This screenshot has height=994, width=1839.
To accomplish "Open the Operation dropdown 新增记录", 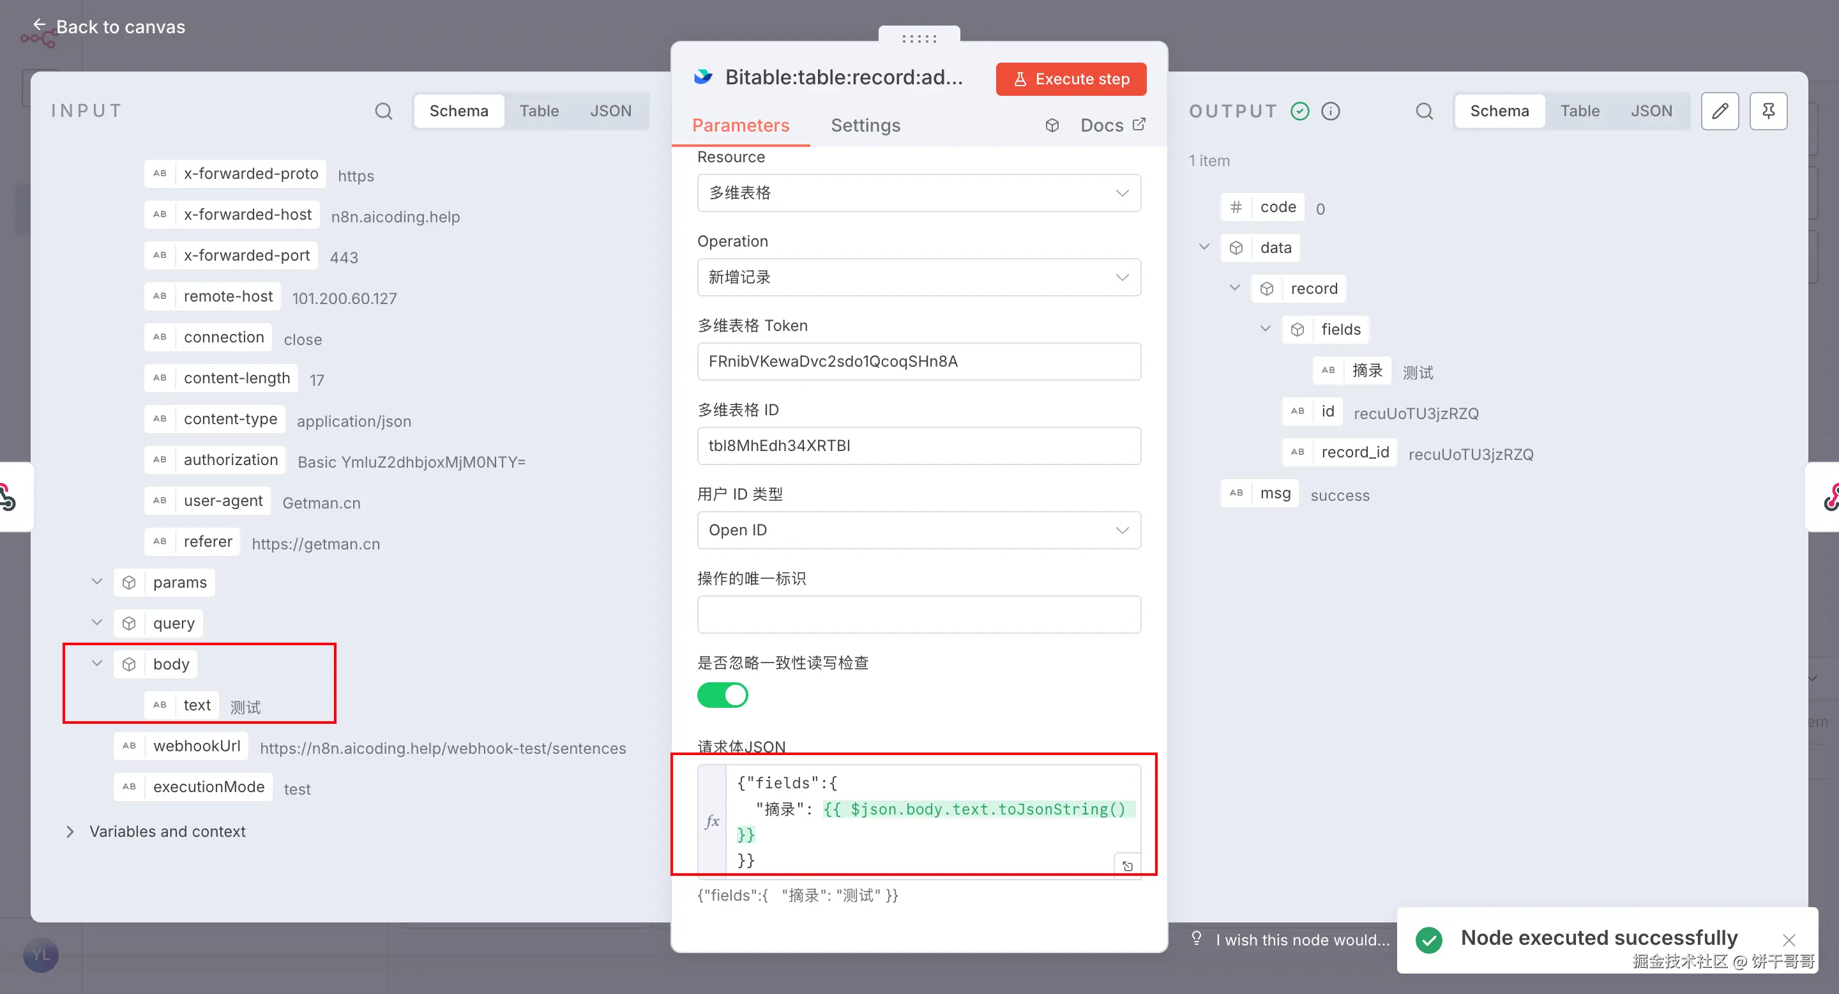I will (918, 277).
